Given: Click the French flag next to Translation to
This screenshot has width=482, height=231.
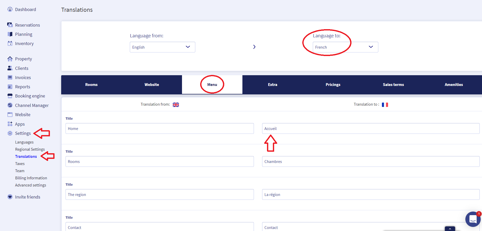Looking at the screenshot, I should [385, 105].
